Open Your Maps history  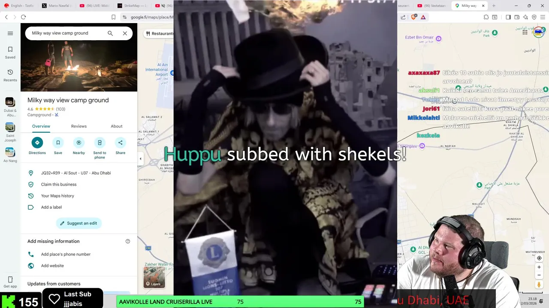(x=79, y=196)
